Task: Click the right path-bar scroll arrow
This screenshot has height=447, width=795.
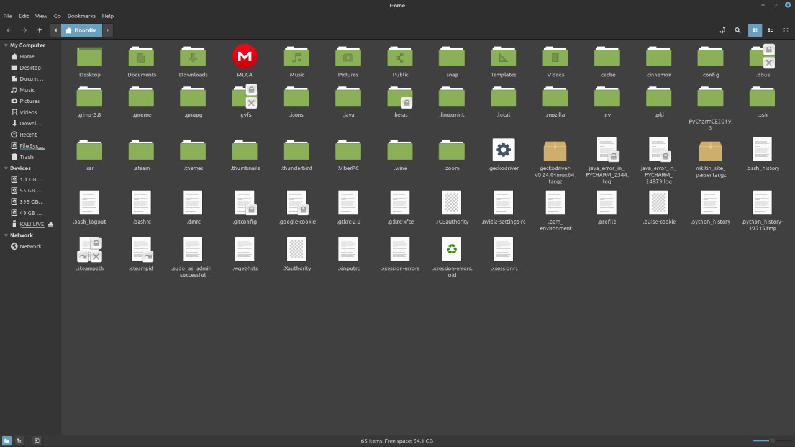Action: pos(107,30)
